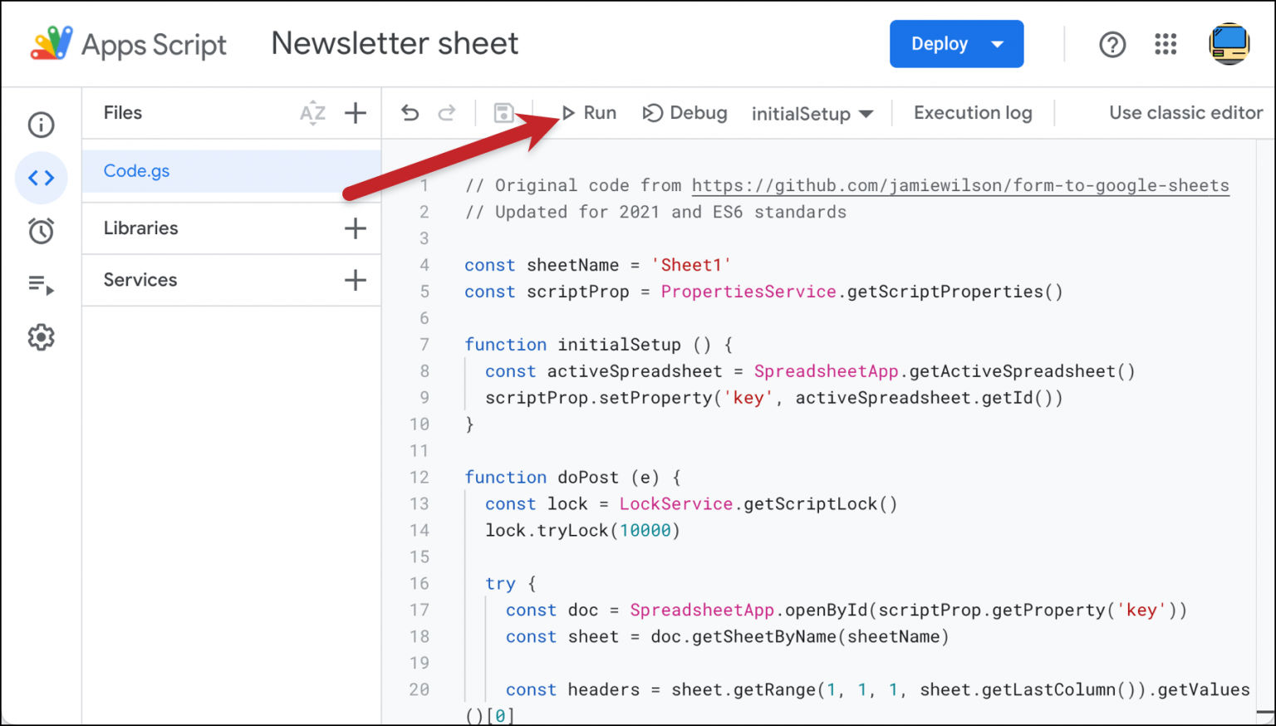
Task: View project Triggers
Action: (x=41, y=231)
